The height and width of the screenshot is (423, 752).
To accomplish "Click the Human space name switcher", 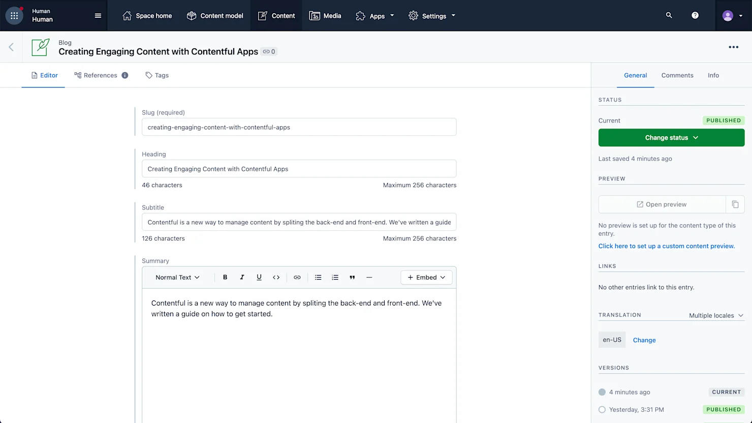I will (42, 16).
